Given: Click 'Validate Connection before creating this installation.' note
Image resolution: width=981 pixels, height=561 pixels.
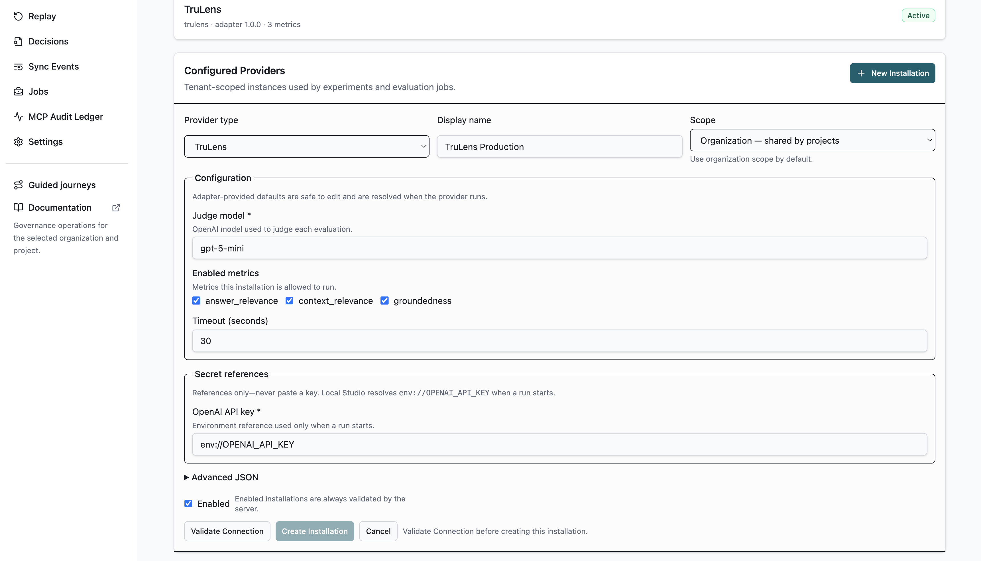Looking at the screenshot, I should (495, 531).
